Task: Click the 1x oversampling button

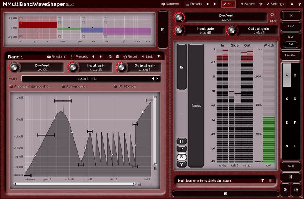Action: click(x=291, y=16)
